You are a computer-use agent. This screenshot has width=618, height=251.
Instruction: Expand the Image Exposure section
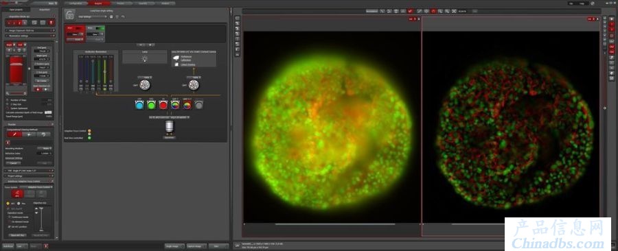pyautogui.click(x=30, y=30)
